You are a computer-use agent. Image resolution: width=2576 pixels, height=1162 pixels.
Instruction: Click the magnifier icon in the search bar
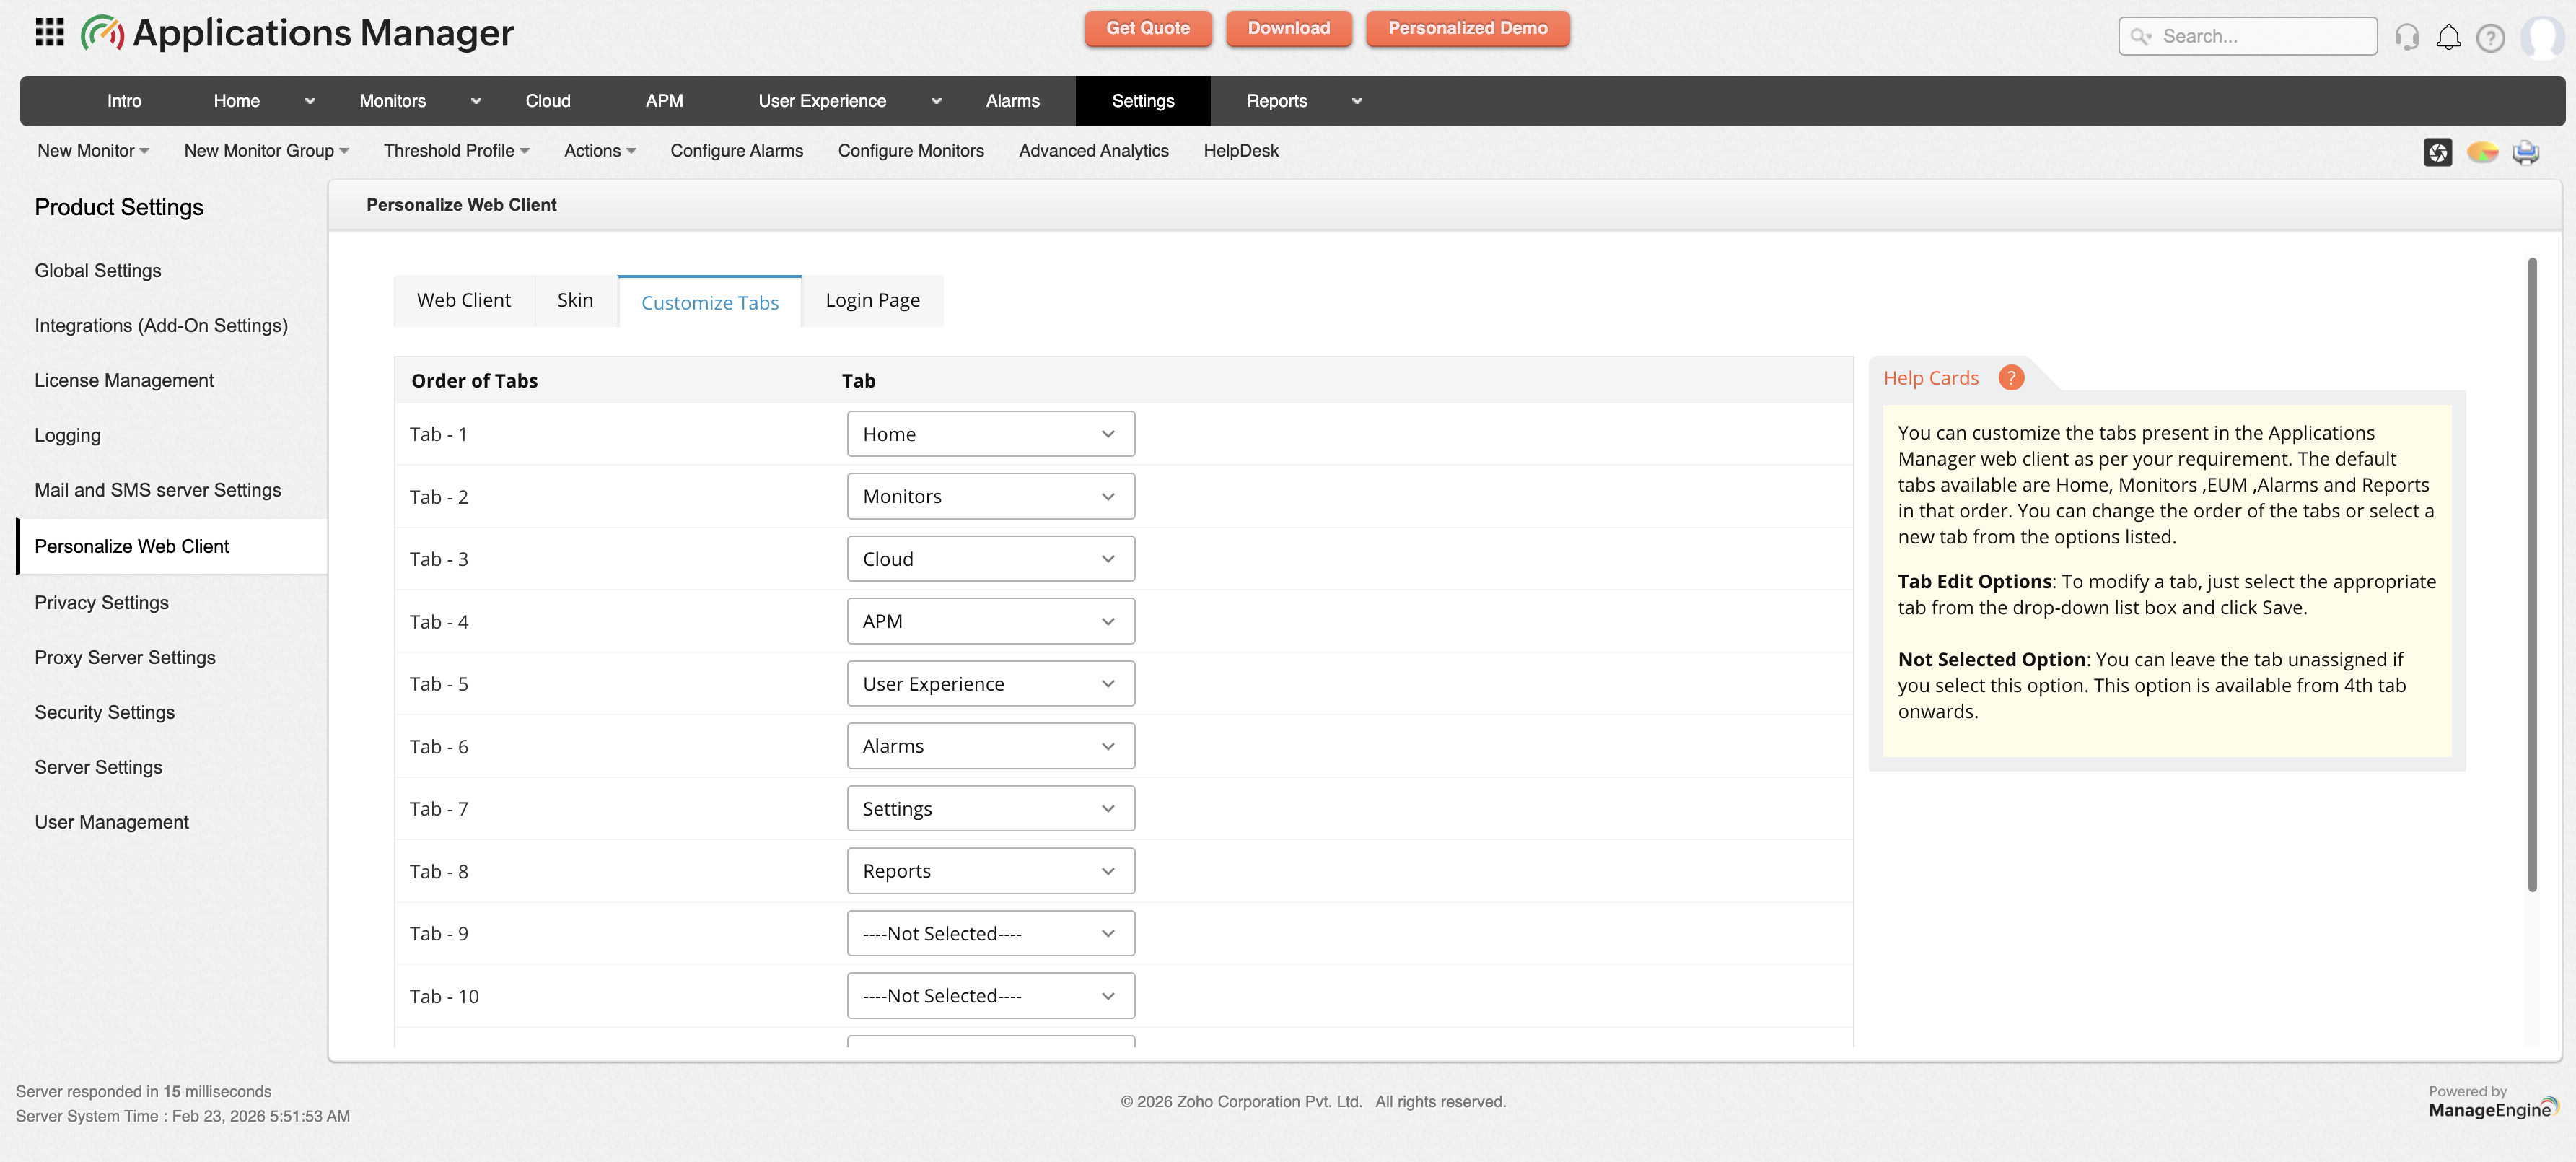2140,36
